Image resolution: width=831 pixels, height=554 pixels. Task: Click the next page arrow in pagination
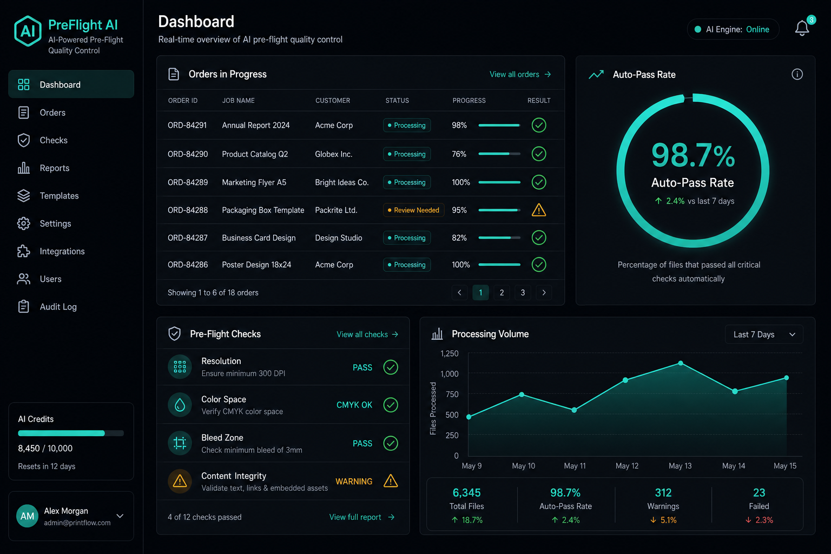544,293
